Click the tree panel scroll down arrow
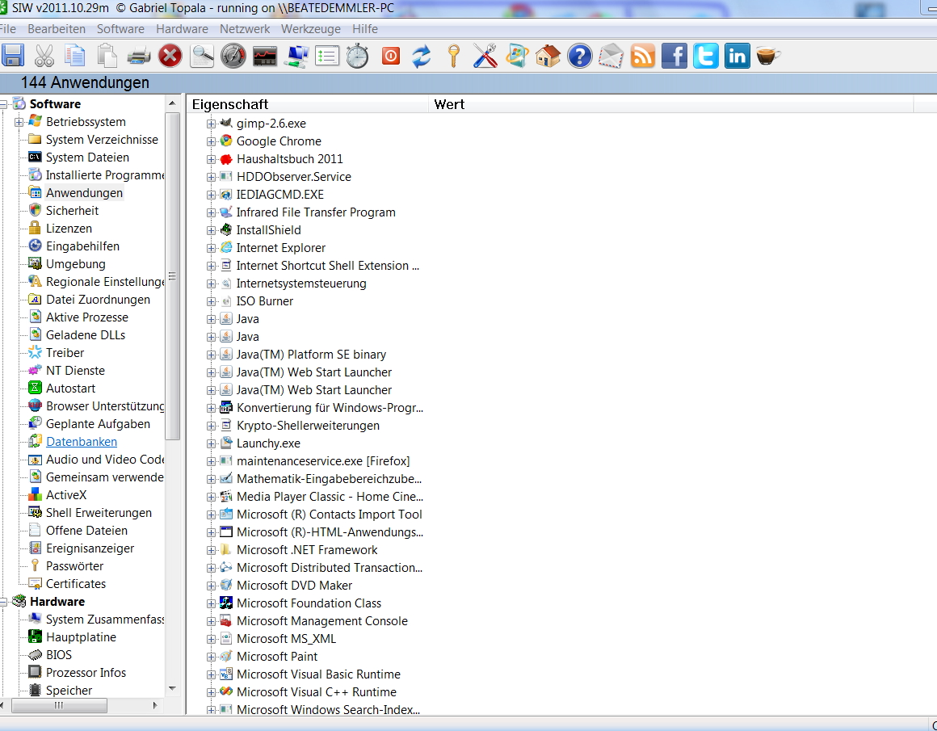The width and height of the screenshot is (937, 731). coord(172,688)
